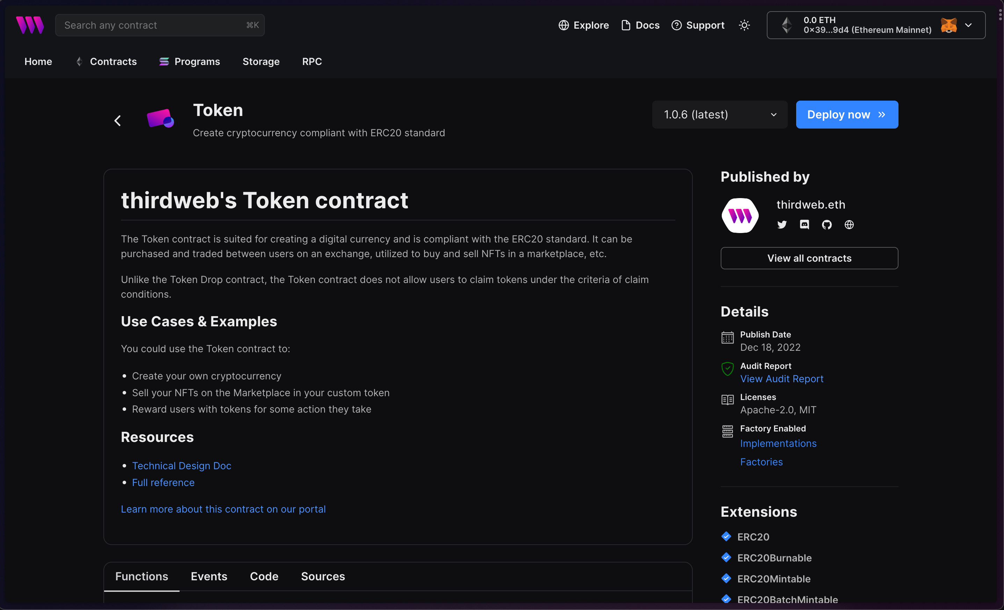Image resolution: width=1004 pixels, height=610 pixels.
Task: Toggle light/dark theme with the sun icon
Action: coord(744,25)
